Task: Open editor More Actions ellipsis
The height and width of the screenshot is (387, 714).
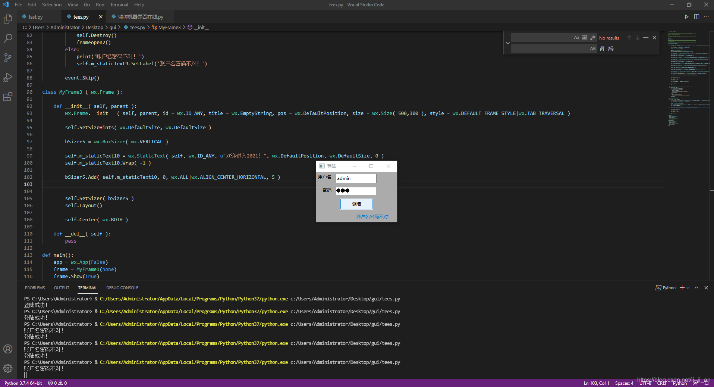Action: 706,17
